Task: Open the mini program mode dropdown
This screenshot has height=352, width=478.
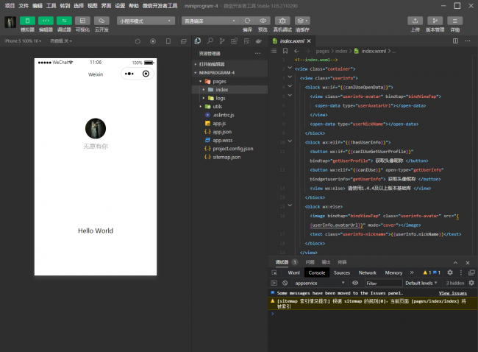Action: tap(146, 21)
